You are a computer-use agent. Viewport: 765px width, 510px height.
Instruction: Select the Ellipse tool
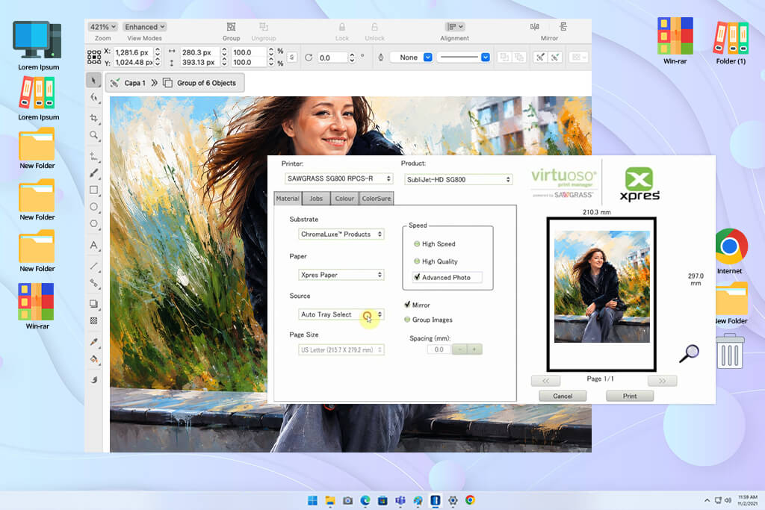click(93, 207)
